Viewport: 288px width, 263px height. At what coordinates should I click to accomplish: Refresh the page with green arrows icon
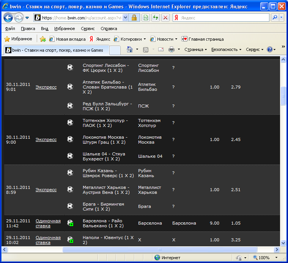(x=156, y=17)
